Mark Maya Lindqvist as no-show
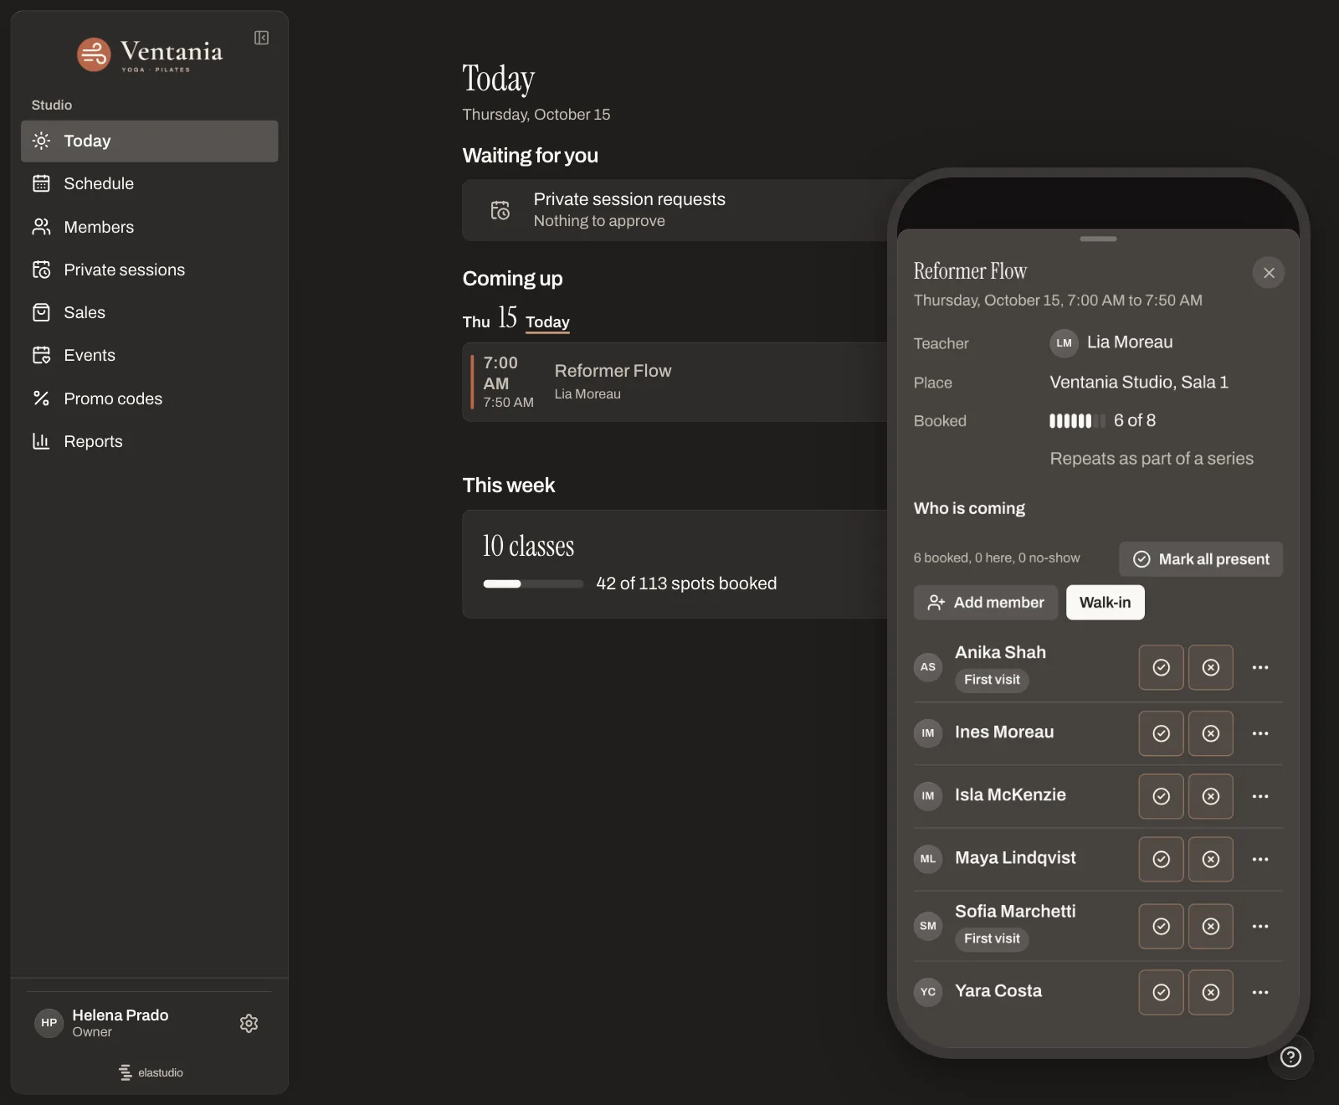 coord(1210,859)
